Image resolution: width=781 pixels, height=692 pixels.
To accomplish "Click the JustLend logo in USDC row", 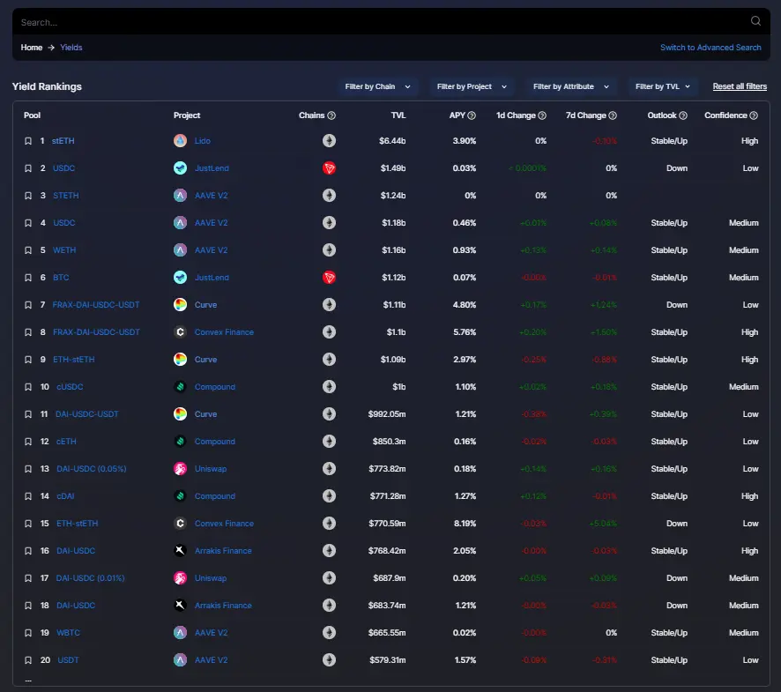I will (x=181, y=168).
